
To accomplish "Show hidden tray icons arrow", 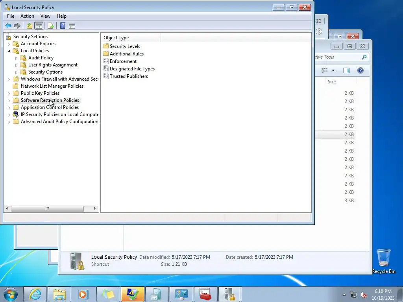I will click(x=344, y=295).
